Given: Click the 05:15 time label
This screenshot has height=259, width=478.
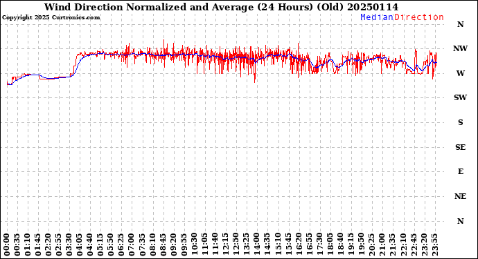Looking at the screenshot, I should point(100,244).
